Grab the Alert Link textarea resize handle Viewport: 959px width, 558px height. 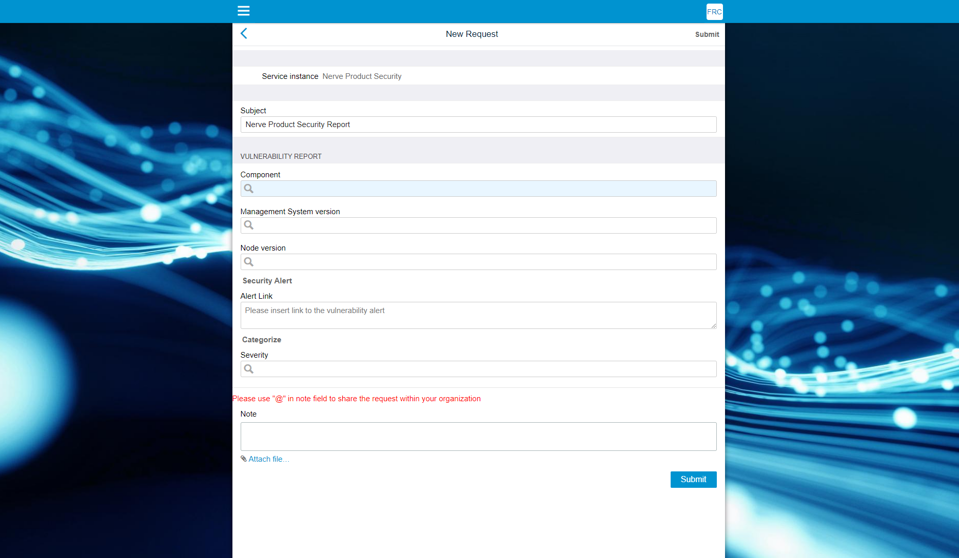pos(713,325)
